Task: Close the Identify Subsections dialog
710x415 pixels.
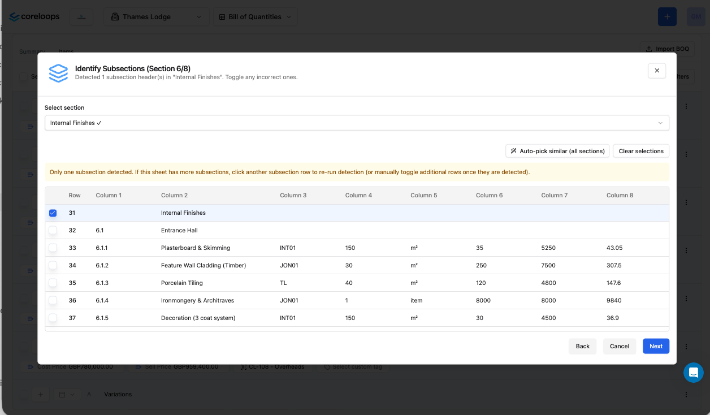Action: coord(657,71)
